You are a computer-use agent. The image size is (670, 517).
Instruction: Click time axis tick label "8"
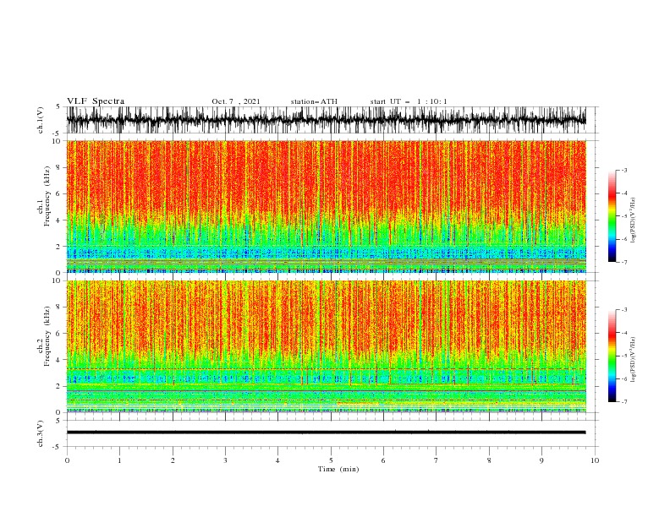(x=489, y=460)
